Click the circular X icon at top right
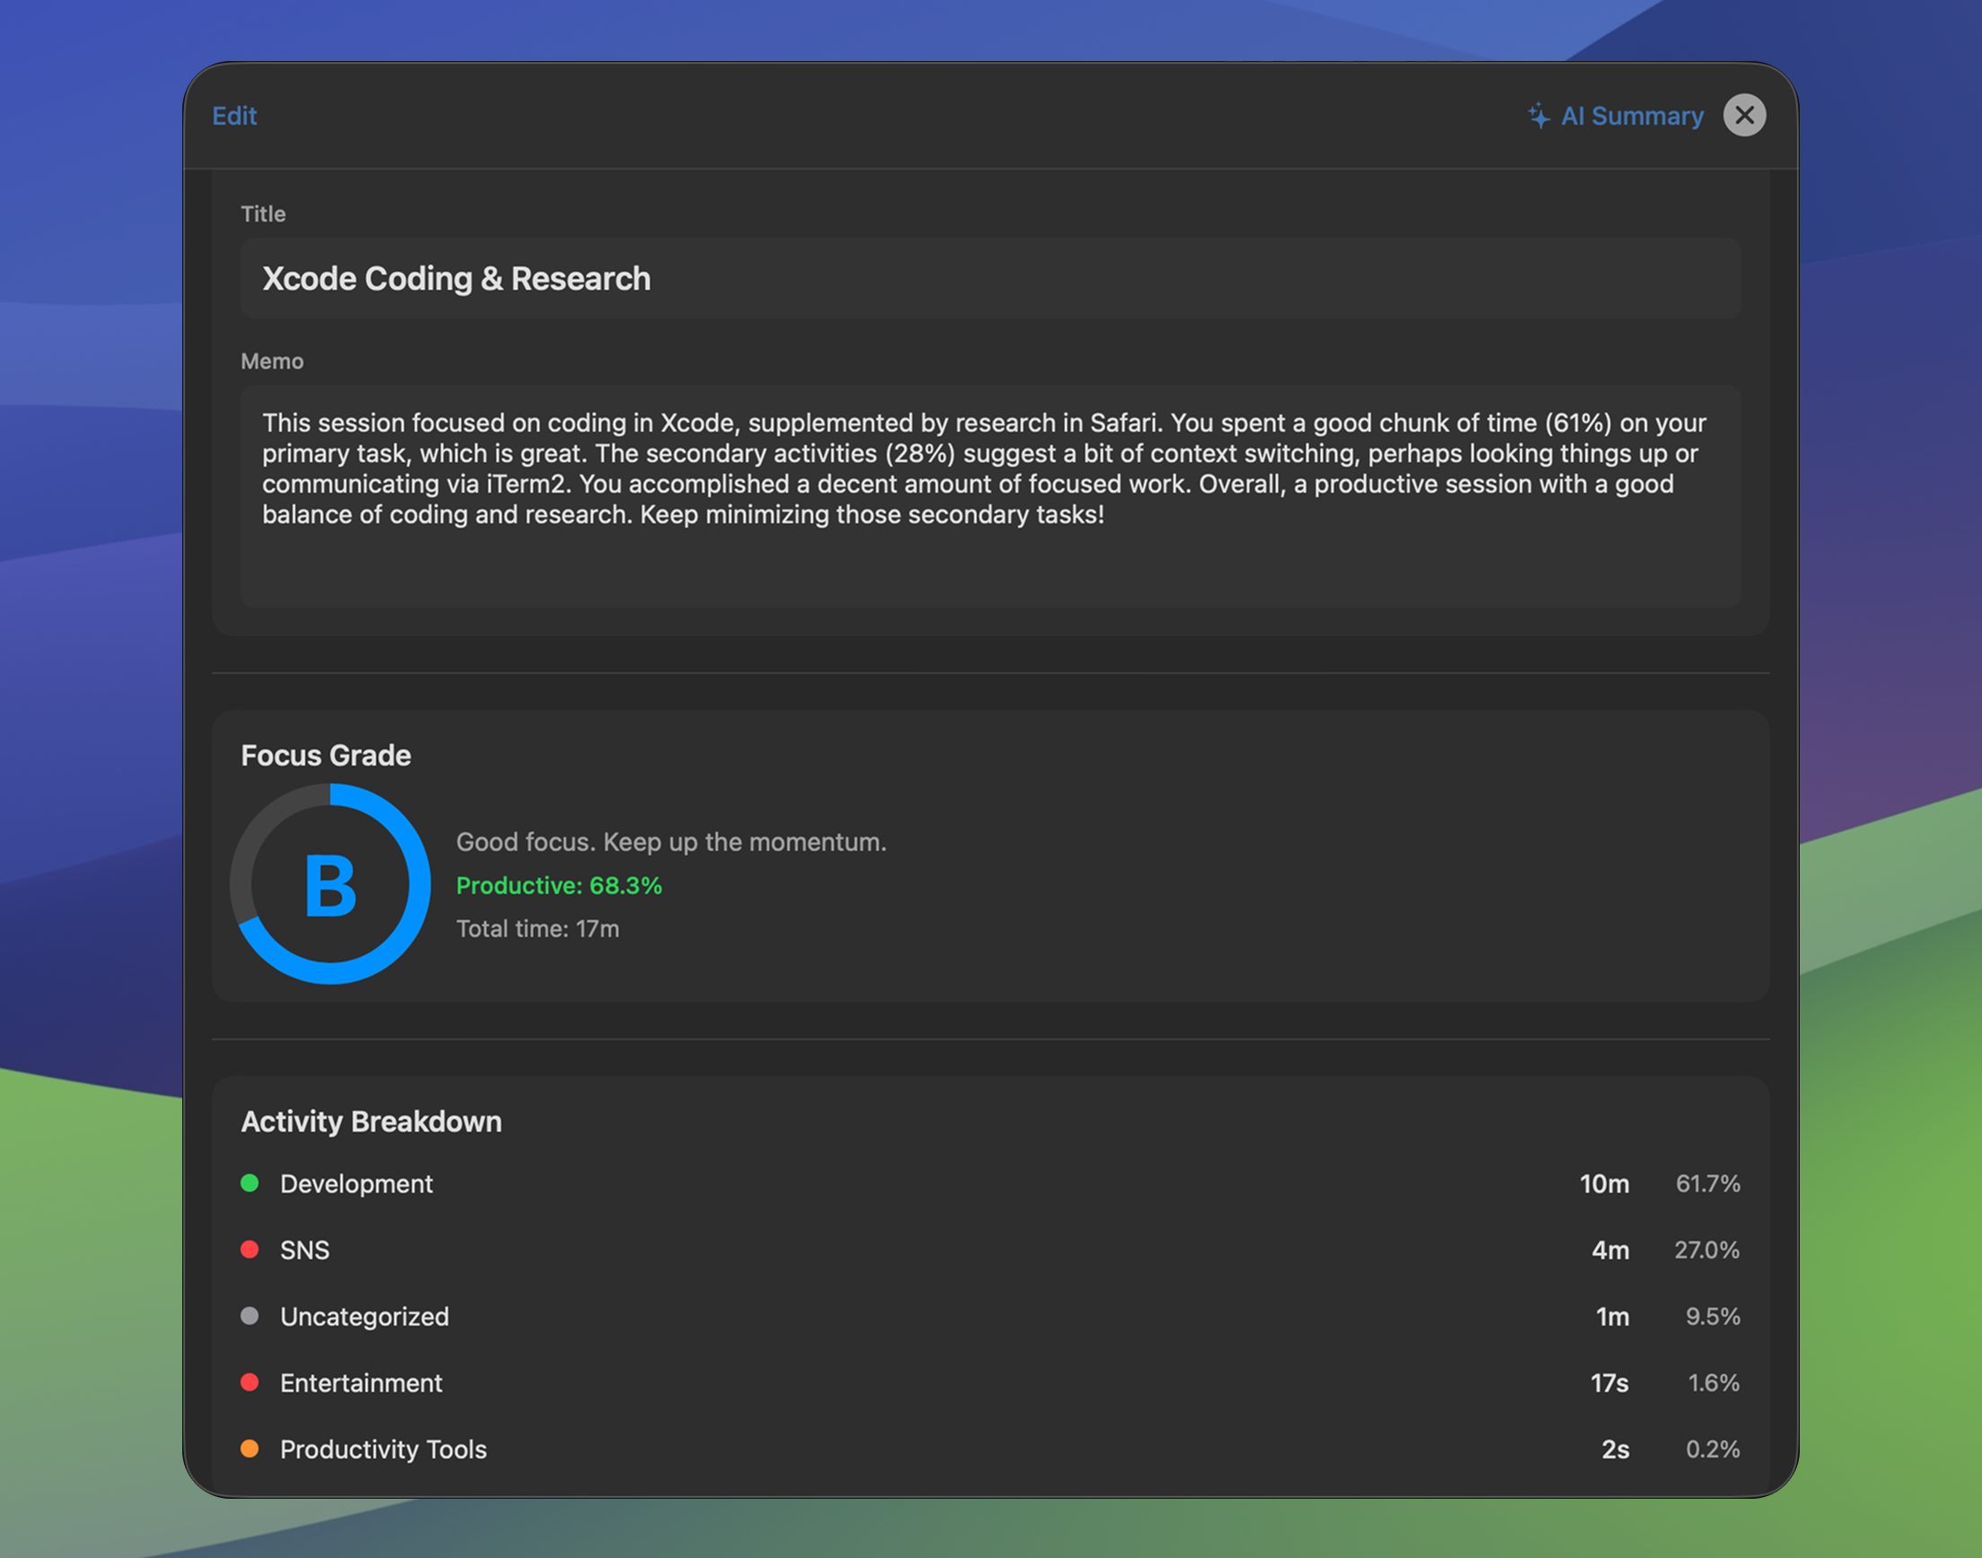 pyautogui.click(x=1744, y=115)
